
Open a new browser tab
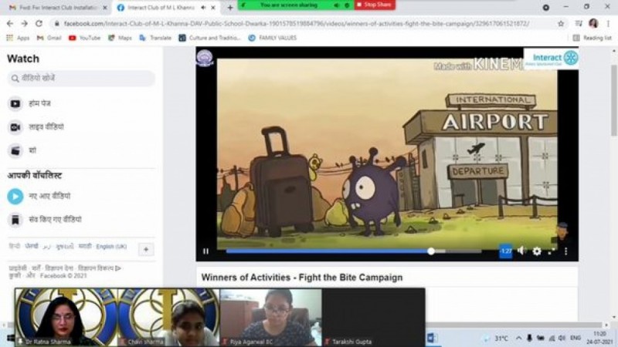(x=230, y=8)
